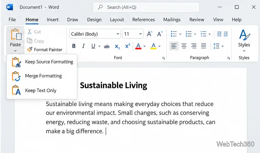
Task: Choose Merge Formatting paste option
Action: point(42,76)
